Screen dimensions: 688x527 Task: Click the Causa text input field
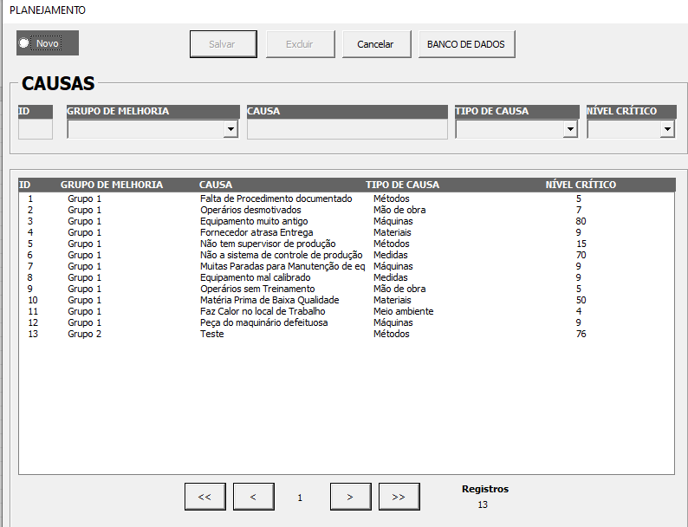(x=347, y=129)
